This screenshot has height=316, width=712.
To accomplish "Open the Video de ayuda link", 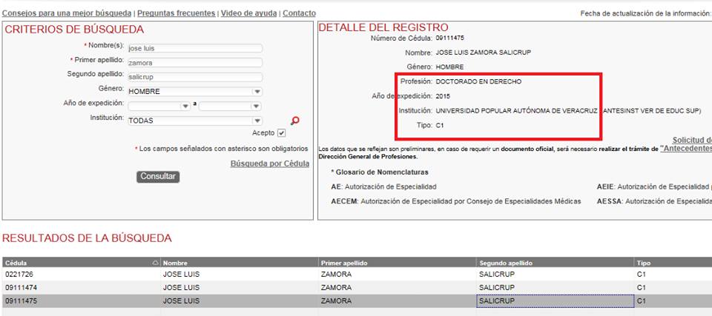I will pyautogui.click(x=248, y=13).
